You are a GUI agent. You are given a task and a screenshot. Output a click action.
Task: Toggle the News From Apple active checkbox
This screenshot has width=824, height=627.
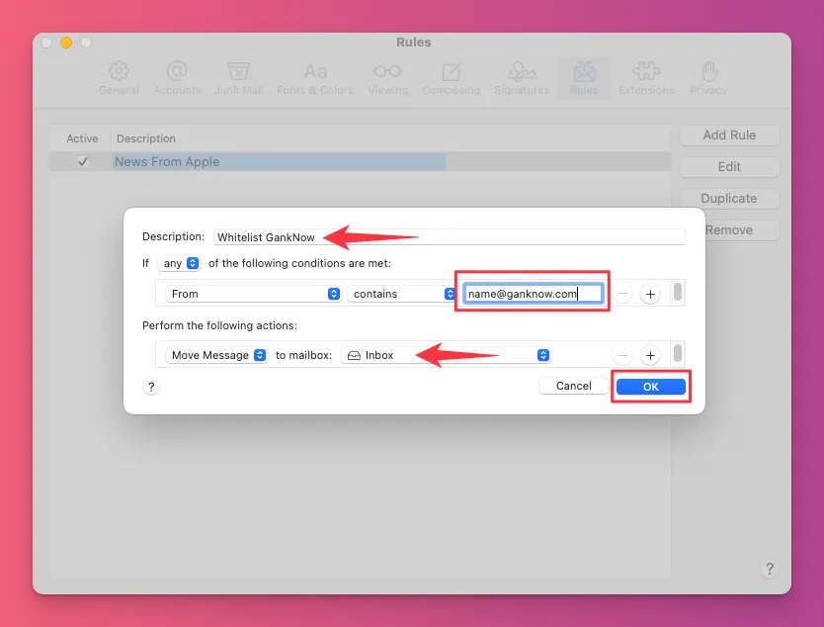[83, 161]
